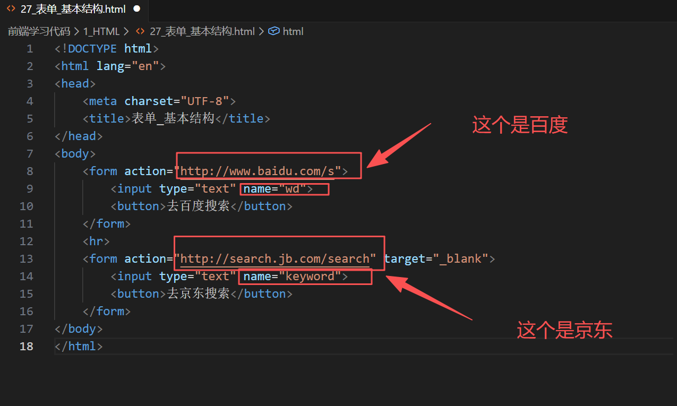The image size is (677, 406).
Task: Click the file icon in breadcrumb
Action: pos(140,31)
